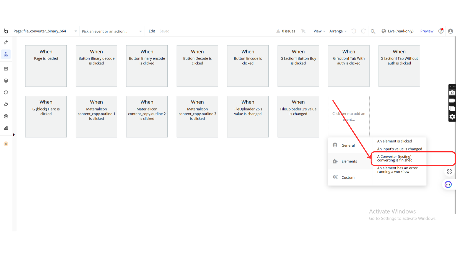Open 'G [action] Button Buy is clicked' workflow

(298, 66)
